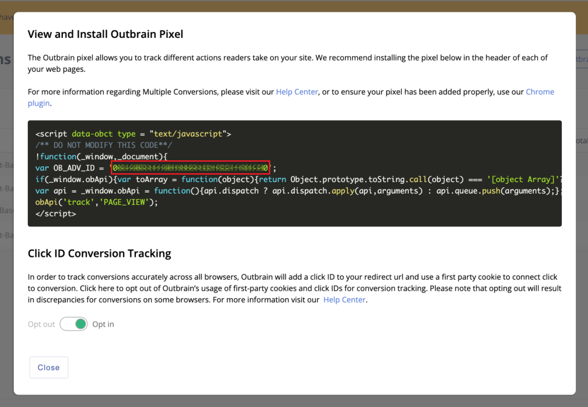Click the "Click ID Conversion Tracking" heading
Screen dimensions: 588x407
coord(99,254)
